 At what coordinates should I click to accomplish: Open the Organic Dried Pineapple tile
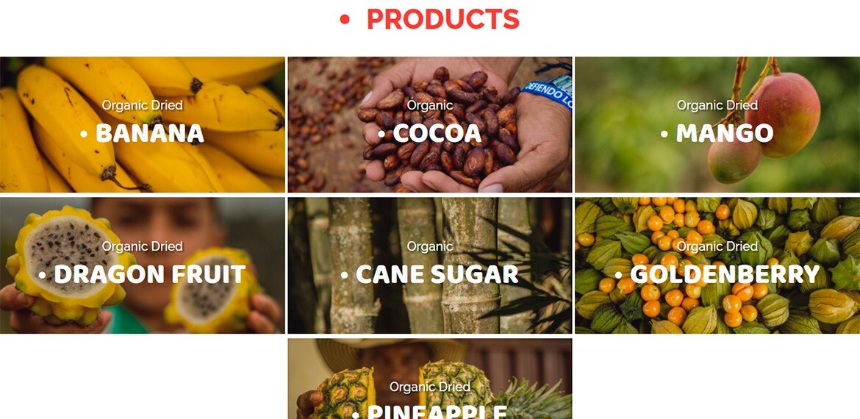(430, 379)
